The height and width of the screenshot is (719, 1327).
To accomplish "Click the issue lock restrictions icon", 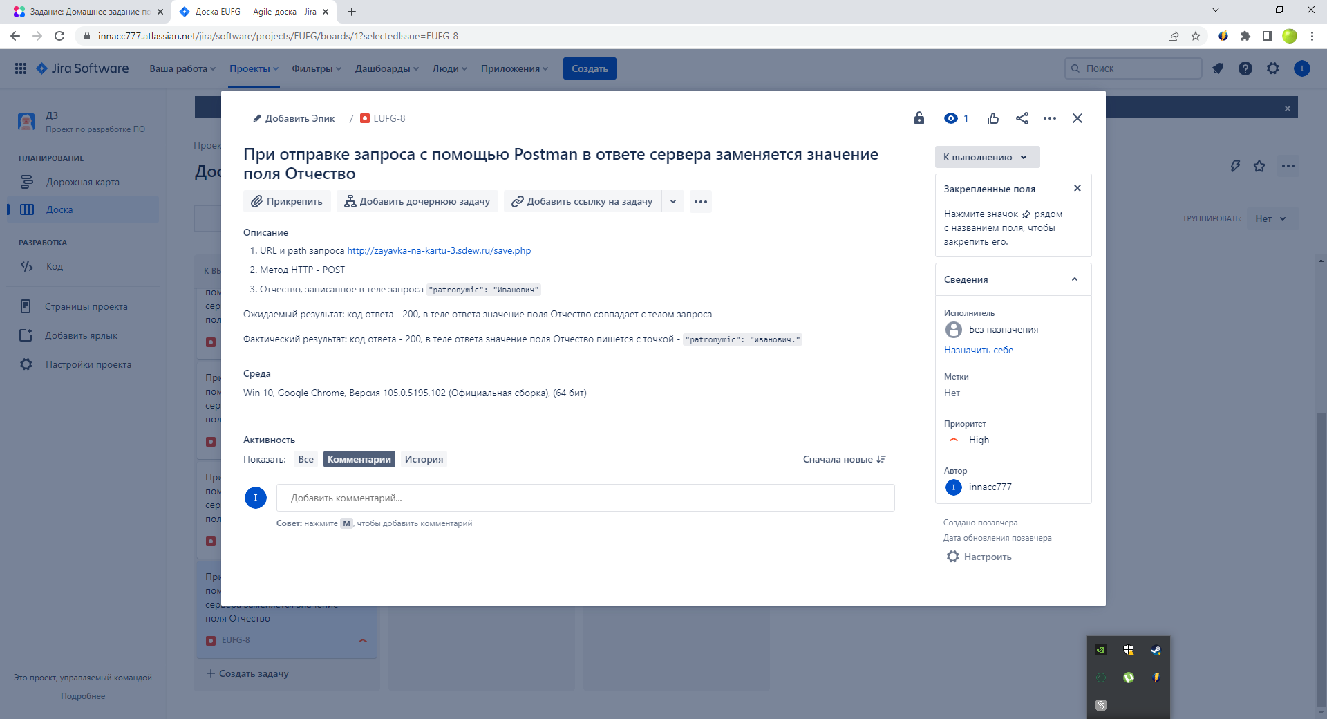I will (x=919, y=118).
